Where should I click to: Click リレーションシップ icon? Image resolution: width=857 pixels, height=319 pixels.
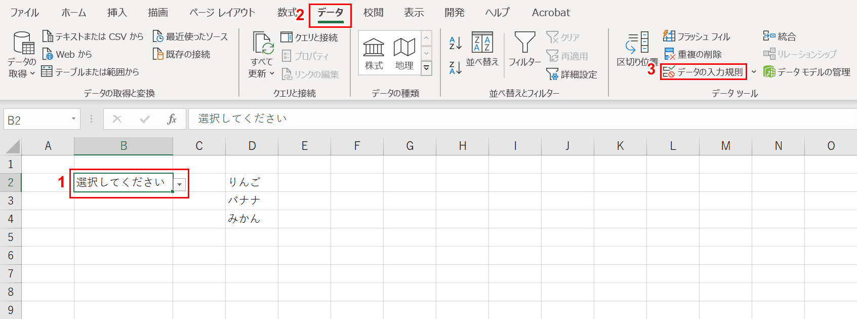click(769, 54)
